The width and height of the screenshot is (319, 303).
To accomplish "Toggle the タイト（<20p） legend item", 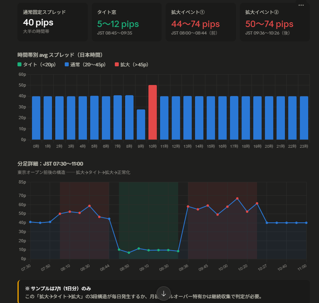I will (x=37, y=65).
